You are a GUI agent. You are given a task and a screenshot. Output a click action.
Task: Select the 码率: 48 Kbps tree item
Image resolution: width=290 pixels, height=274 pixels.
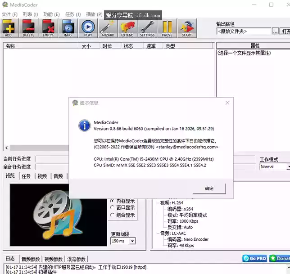(181, 246)
